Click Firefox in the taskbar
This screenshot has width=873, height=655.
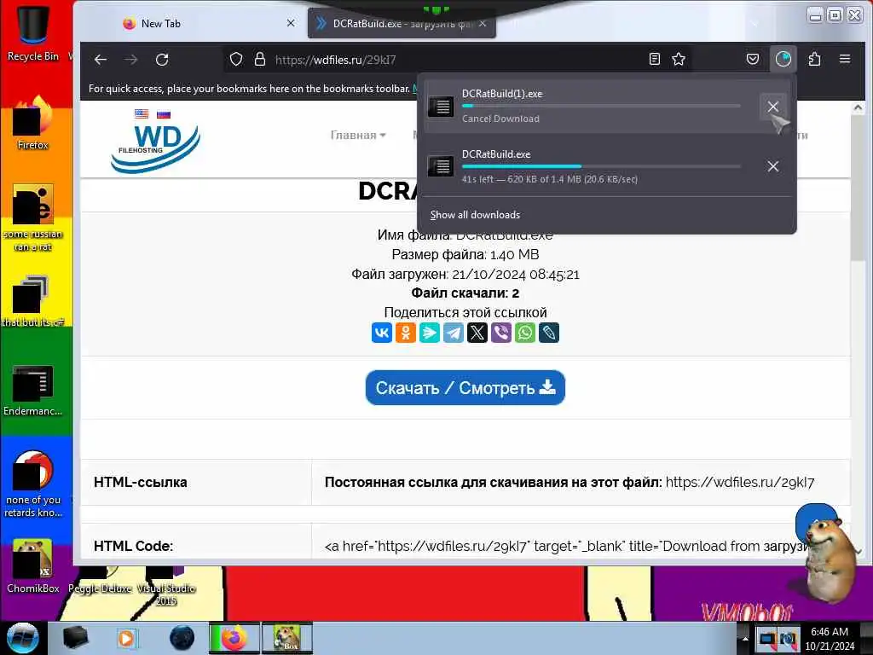click(234, 638)
